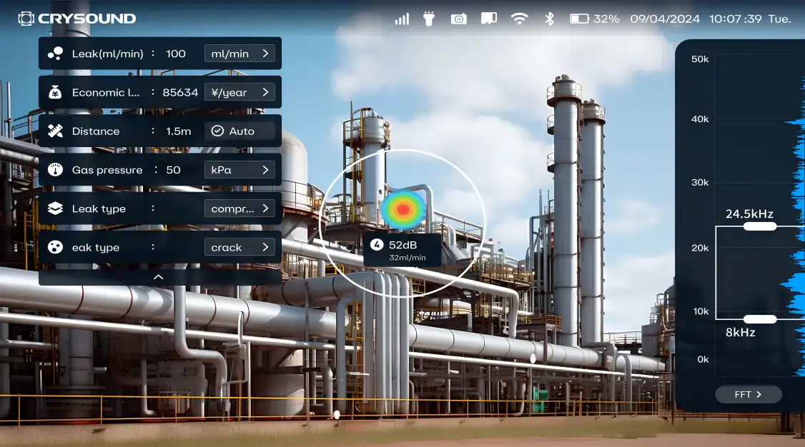This screenshot has height=447, width=805.
Task: Click the Distance ruler icon
Action: click(x=55, y=131)
